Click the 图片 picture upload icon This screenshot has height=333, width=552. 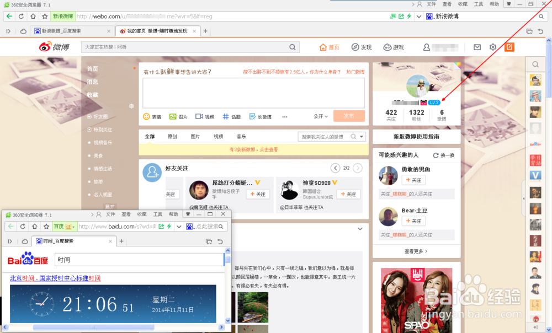click(172, 117)
